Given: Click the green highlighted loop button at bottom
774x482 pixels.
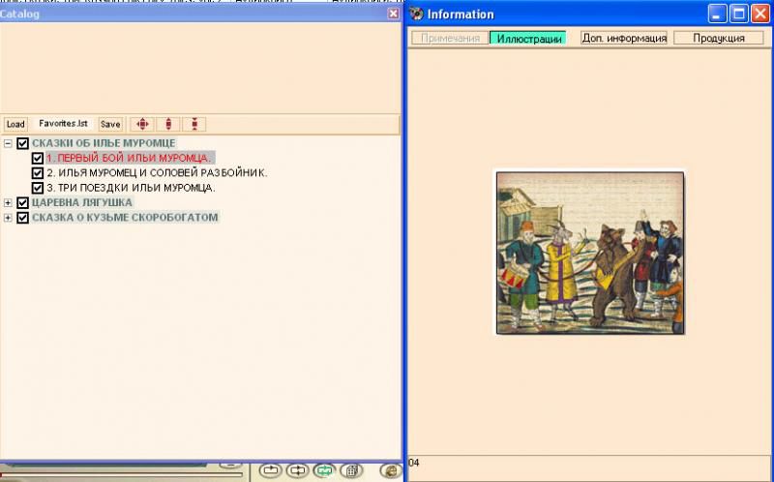Looking at the screenshot, I should point(324,471).
